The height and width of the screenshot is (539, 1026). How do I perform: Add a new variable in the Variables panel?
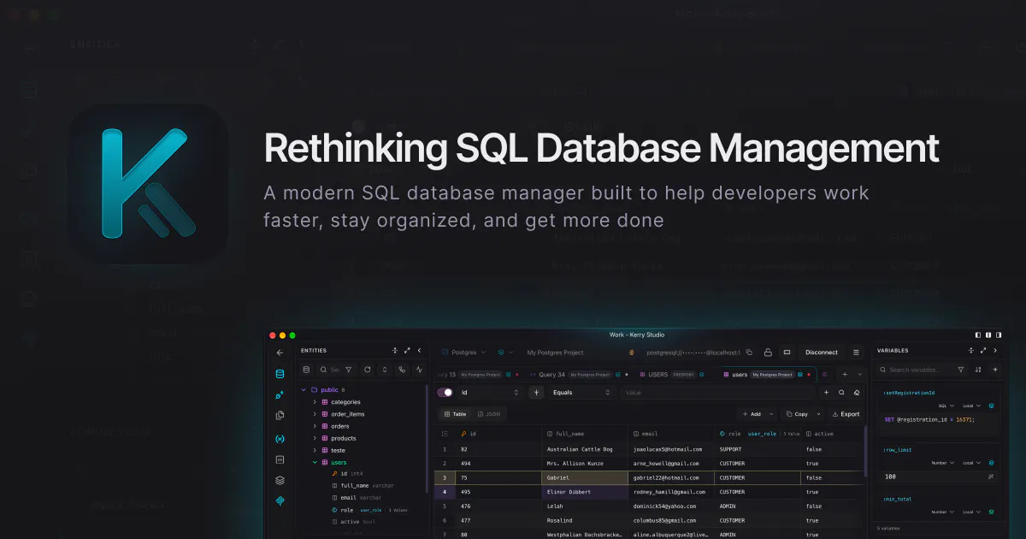point(994,370)
